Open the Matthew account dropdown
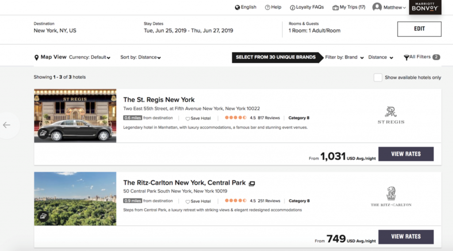 (x=395, y=8)
